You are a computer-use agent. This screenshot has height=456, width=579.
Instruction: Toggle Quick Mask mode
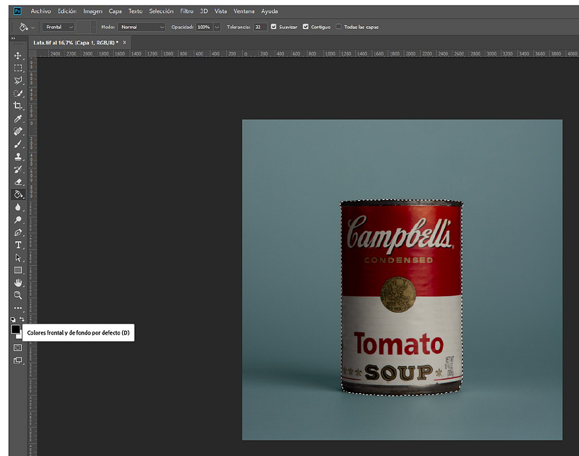coord(18,348)
